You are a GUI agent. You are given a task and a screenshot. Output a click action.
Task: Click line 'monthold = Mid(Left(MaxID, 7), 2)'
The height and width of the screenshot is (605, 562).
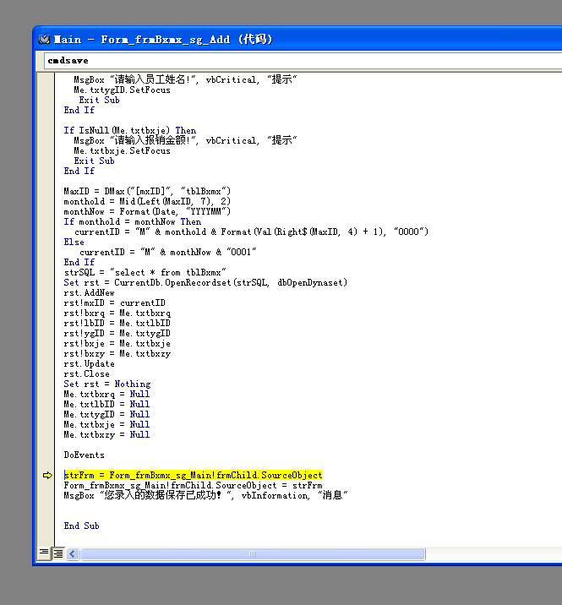click(147, 201)
